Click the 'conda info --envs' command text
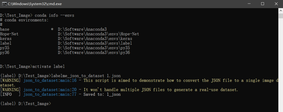This screenshot has height=112, width=283. point(55,15)
